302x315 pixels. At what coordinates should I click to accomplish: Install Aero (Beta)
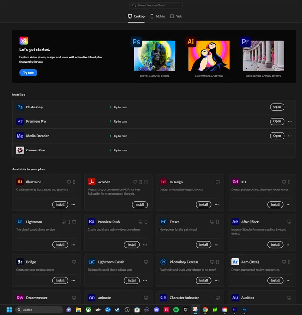275,280
